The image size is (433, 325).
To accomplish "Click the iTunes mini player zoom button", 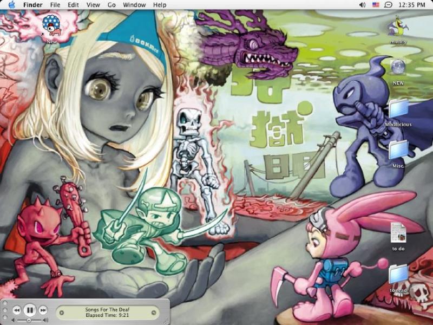I will tap(4, 317).
